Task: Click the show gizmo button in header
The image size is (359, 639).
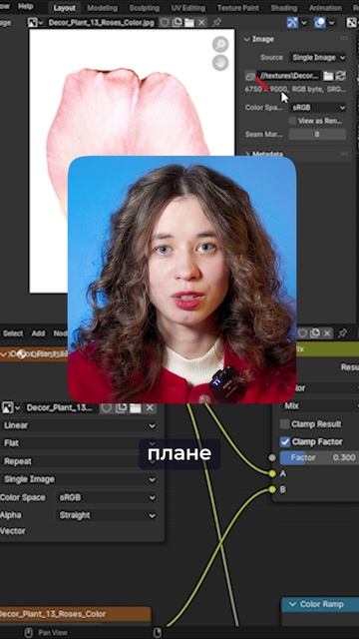Action: coord(292,22)
